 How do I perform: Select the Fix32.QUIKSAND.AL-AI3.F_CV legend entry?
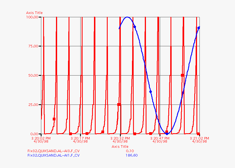pos(53,150)
